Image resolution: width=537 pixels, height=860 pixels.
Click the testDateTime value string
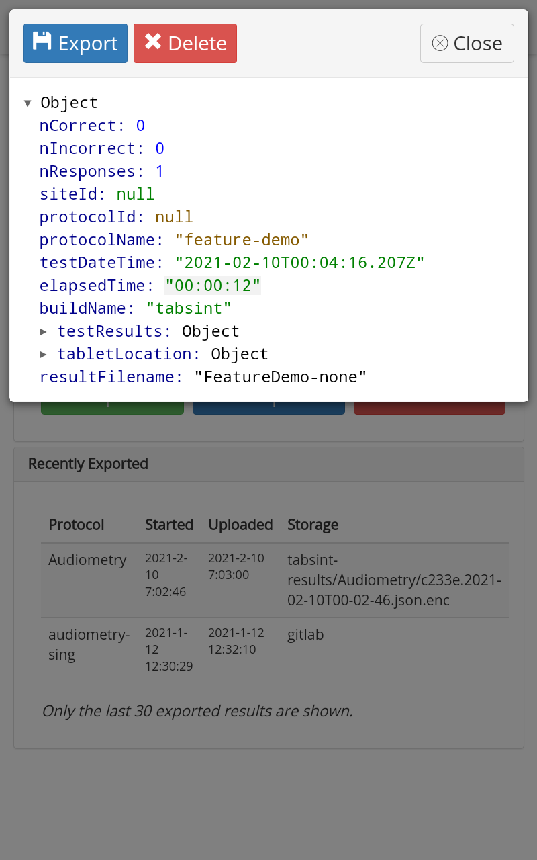click(x=299, y=263)
